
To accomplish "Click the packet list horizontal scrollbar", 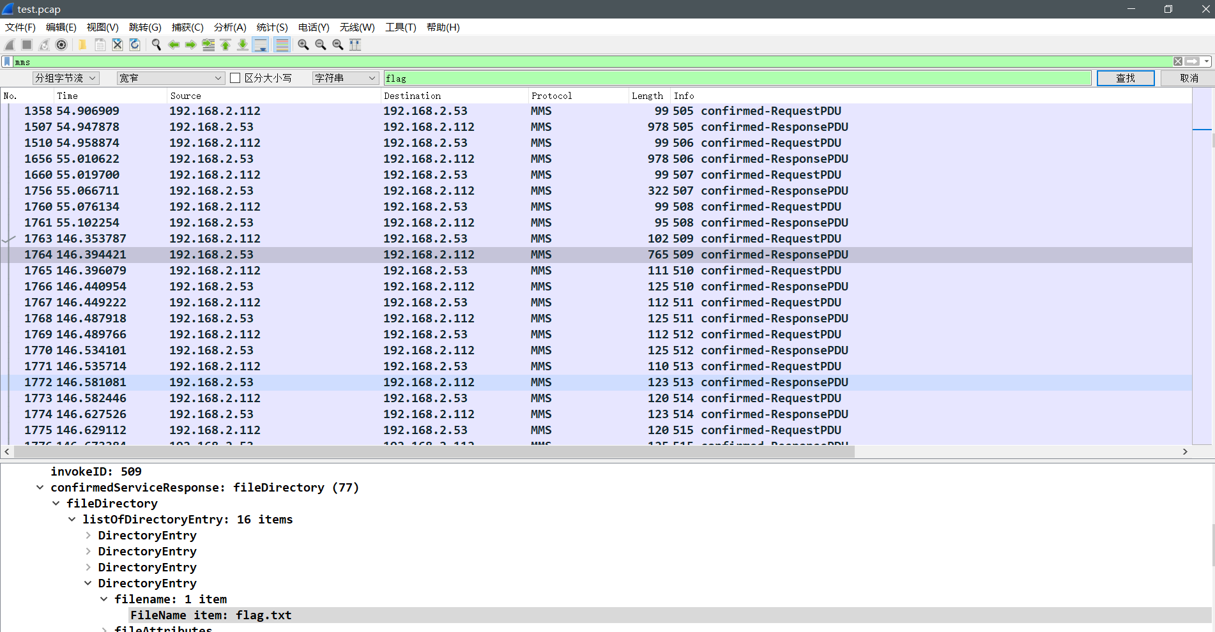I will [x=434, y=452].
